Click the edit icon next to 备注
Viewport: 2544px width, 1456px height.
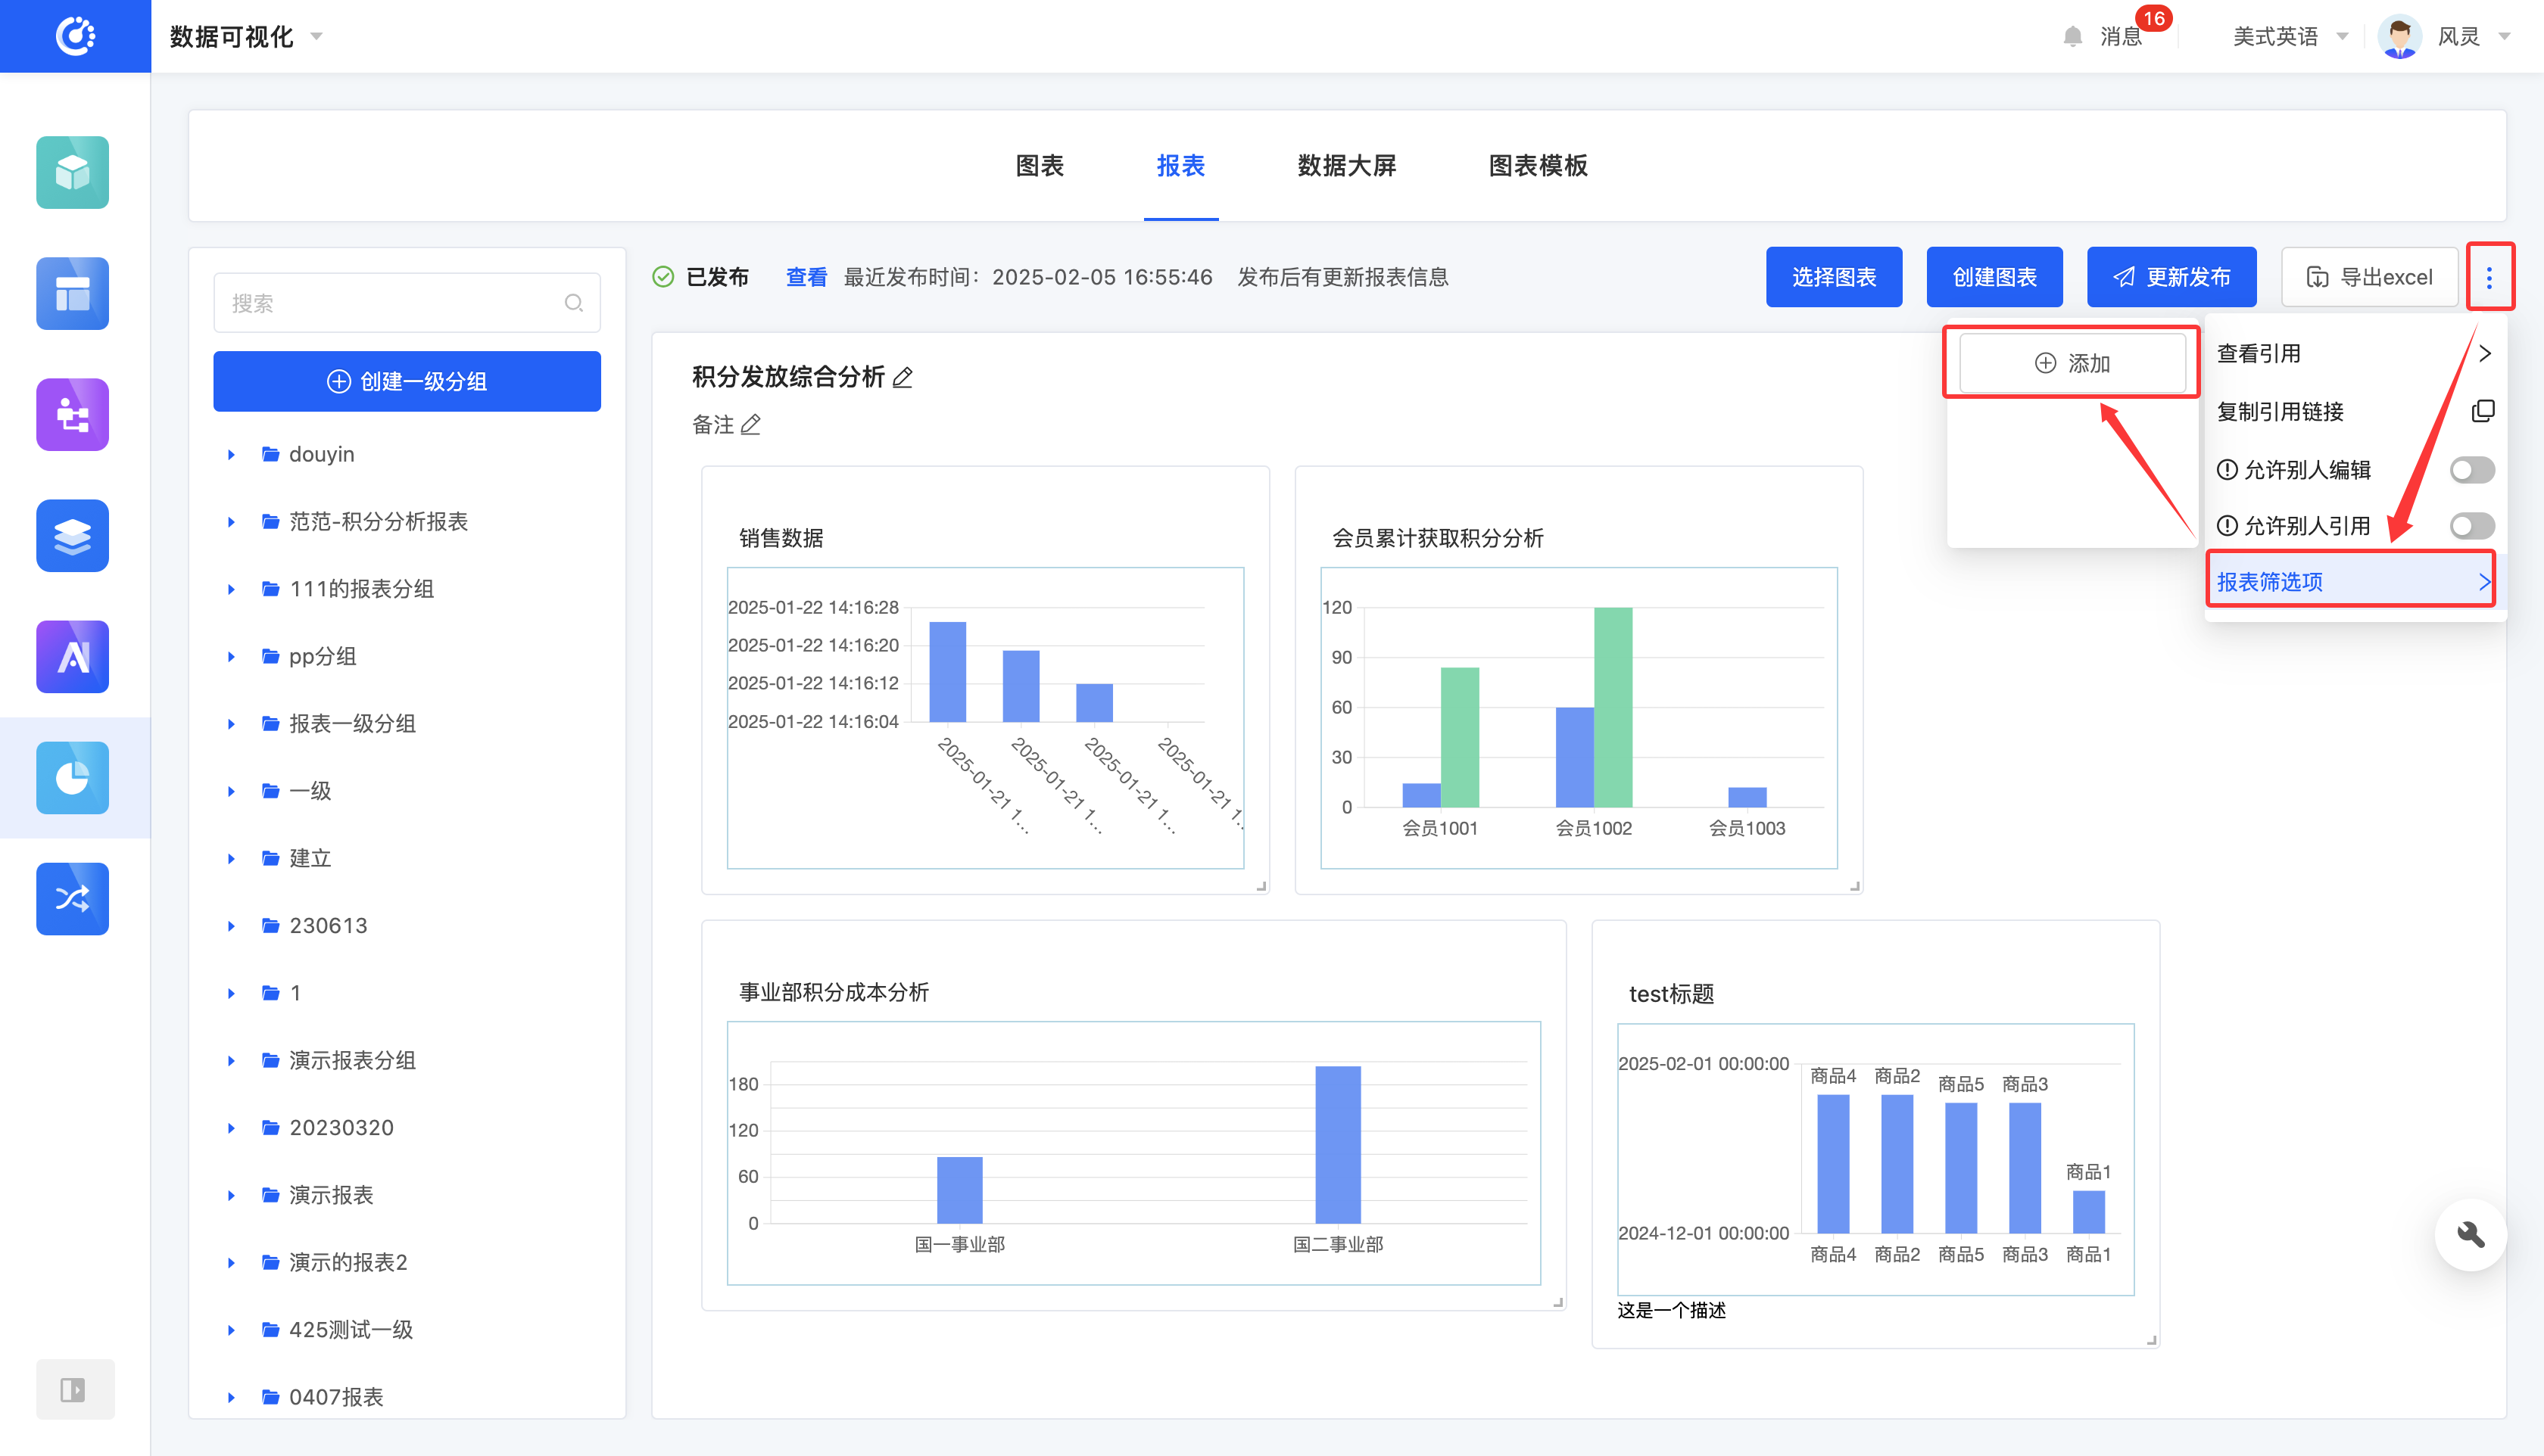[x=751, y=425]
